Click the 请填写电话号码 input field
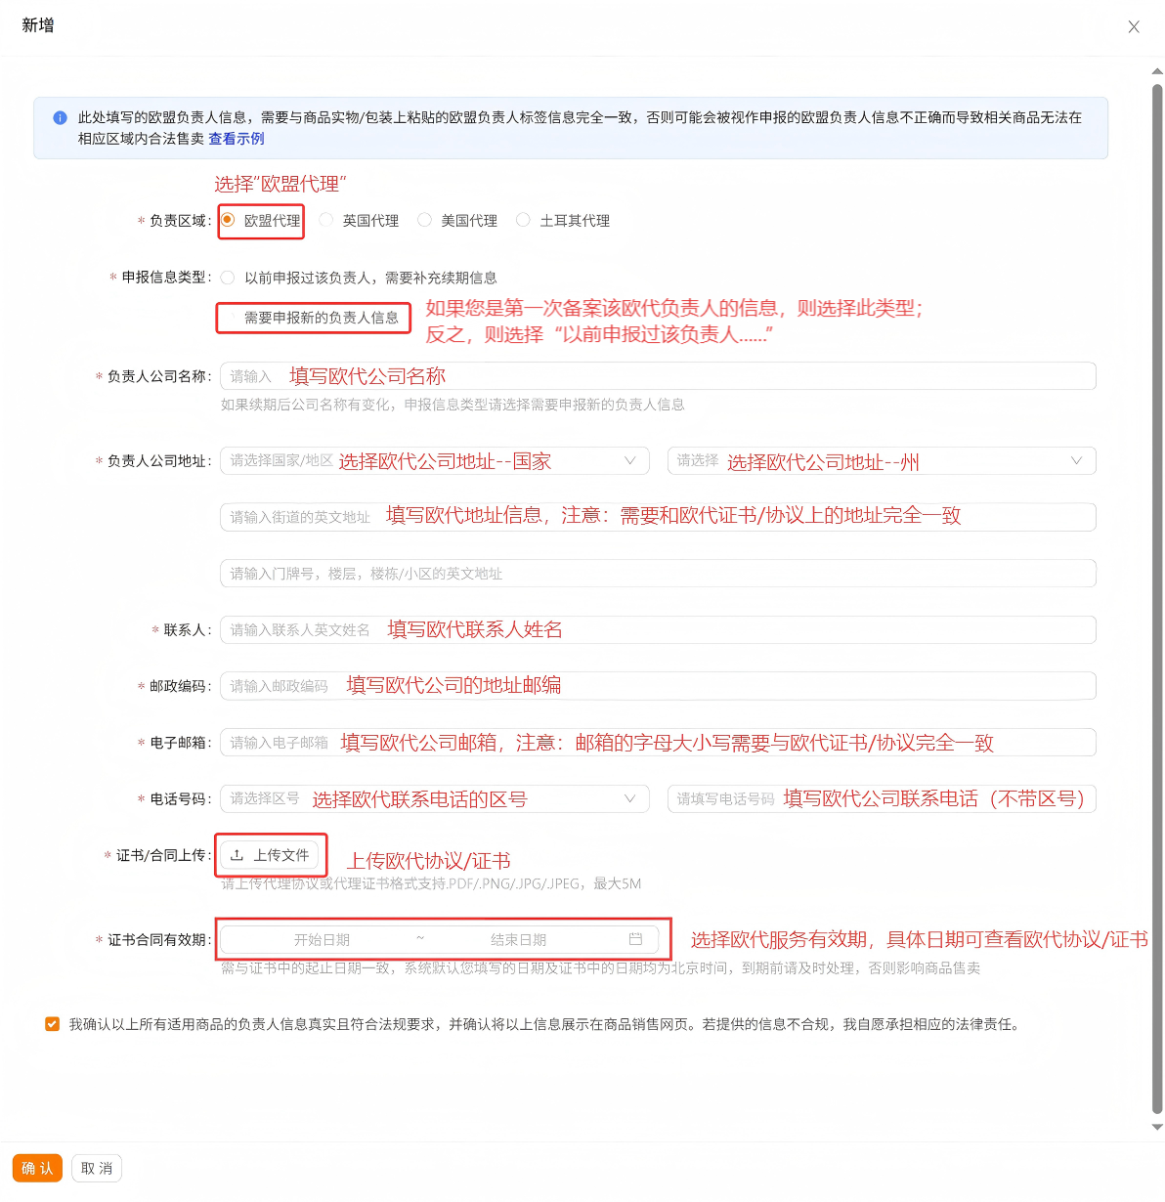This screenshot has width=1165, height=1202. (x=882, y=799)
